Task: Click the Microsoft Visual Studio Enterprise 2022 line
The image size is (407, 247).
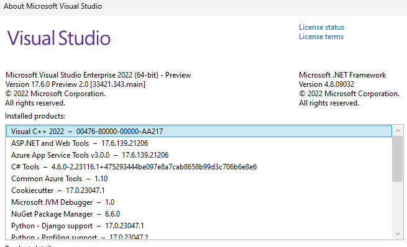Action: (x=98, y=75)
